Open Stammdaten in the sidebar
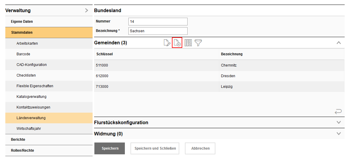The width and height of the screenshot is (350, 157). point(22,33)
